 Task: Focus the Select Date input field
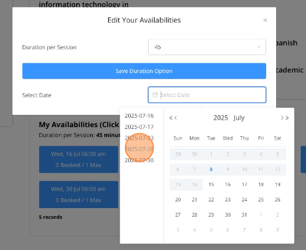[207, 95]
